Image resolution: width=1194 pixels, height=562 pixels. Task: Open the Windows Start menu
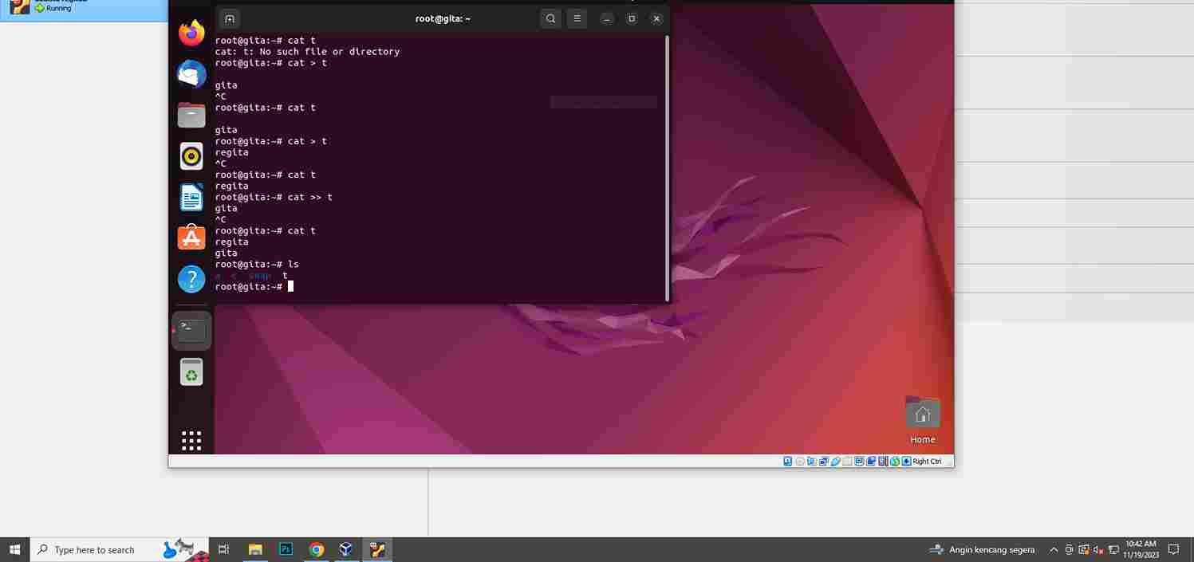point(14,549)
